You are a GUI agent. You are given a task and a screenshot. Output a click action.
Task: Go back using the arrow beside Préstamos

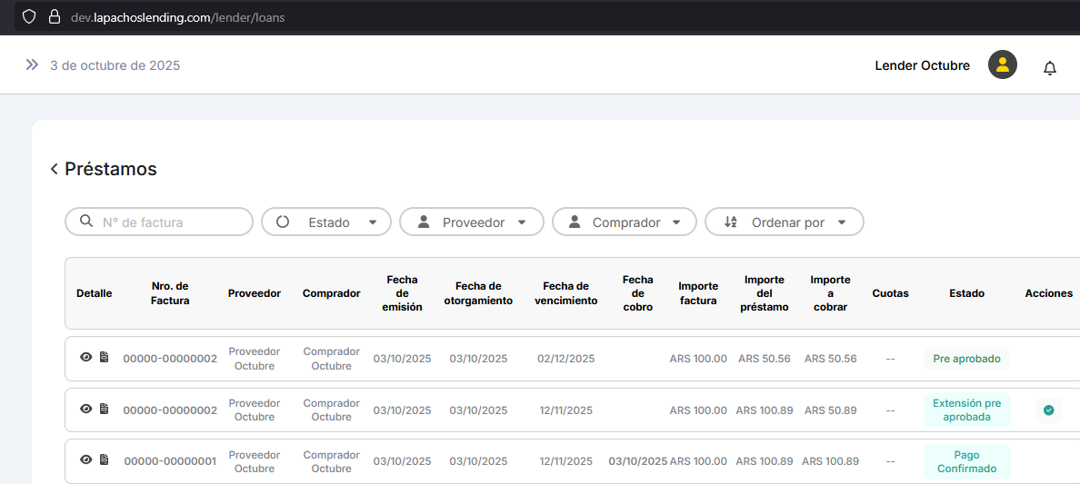[x=55, y=169]
